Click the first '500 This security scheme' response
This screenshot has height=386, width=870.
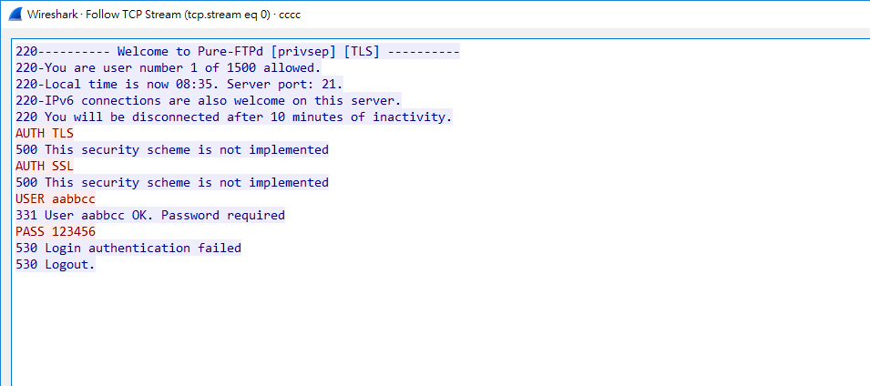172,149
